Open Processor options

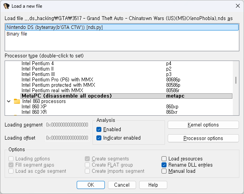pos(203,138)
